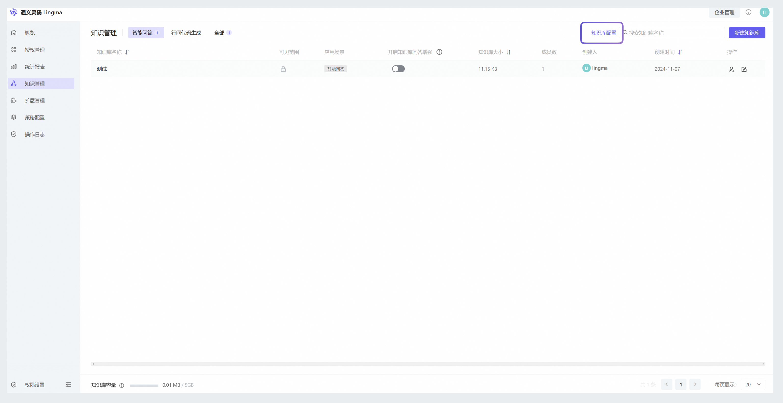Screen dimensions: 783x403
Task: Open 统计报表 bar chart icon
Action: (14, 66)
